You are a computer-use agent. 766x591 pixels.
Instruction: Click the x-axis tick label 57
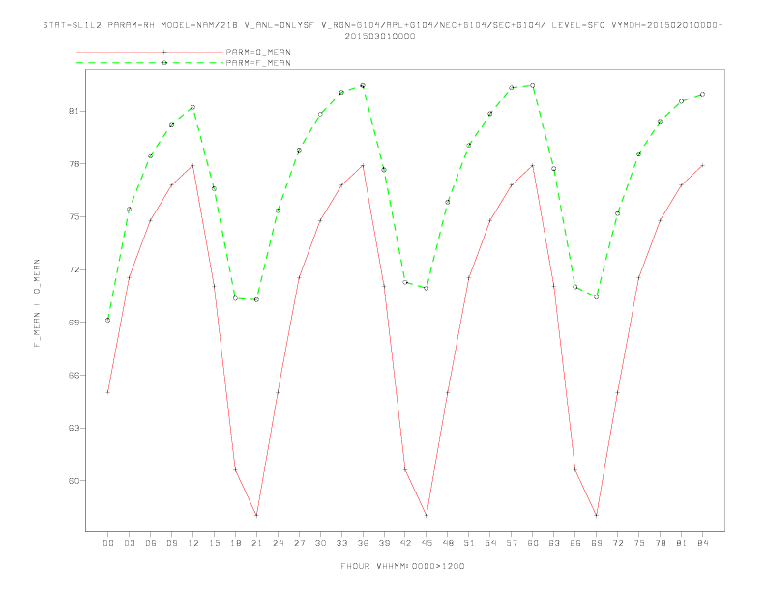512,543
